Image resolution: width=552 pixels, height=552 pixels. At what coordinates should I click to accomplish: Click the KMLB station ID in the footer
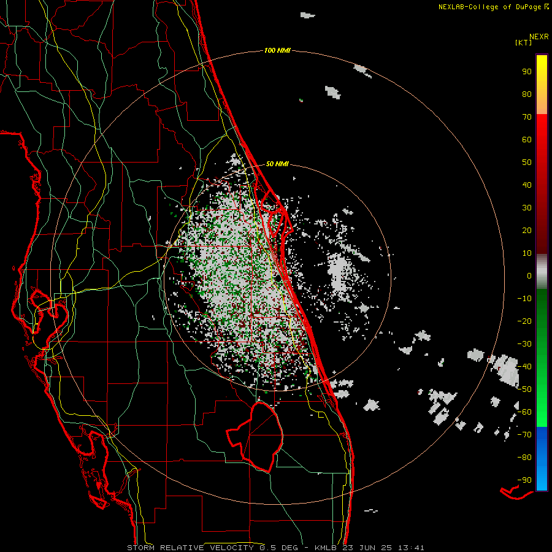[325, 548]
